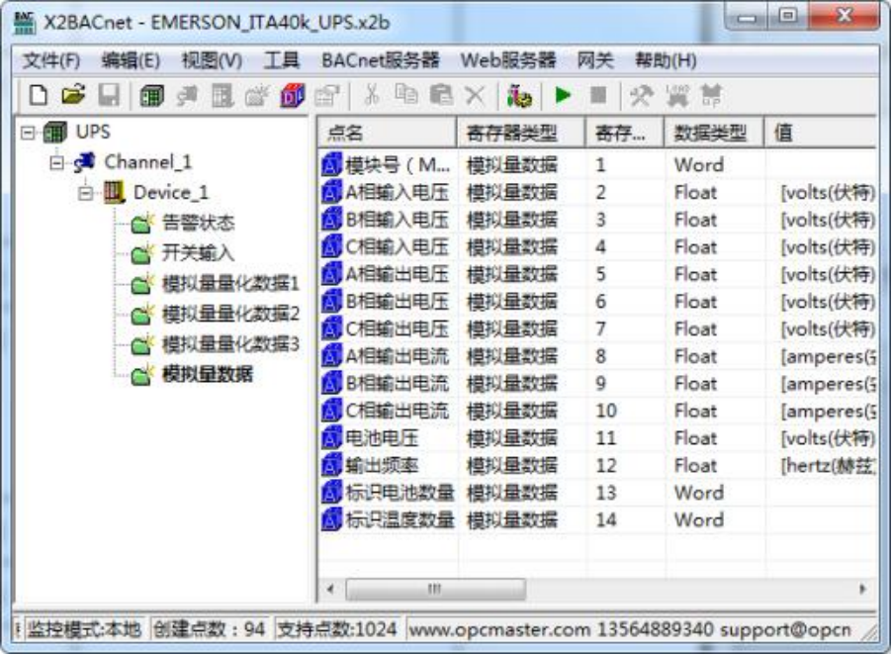Select the 开关输入 group
Viewport: 892px width, 655px height.
tap(198, 252)
